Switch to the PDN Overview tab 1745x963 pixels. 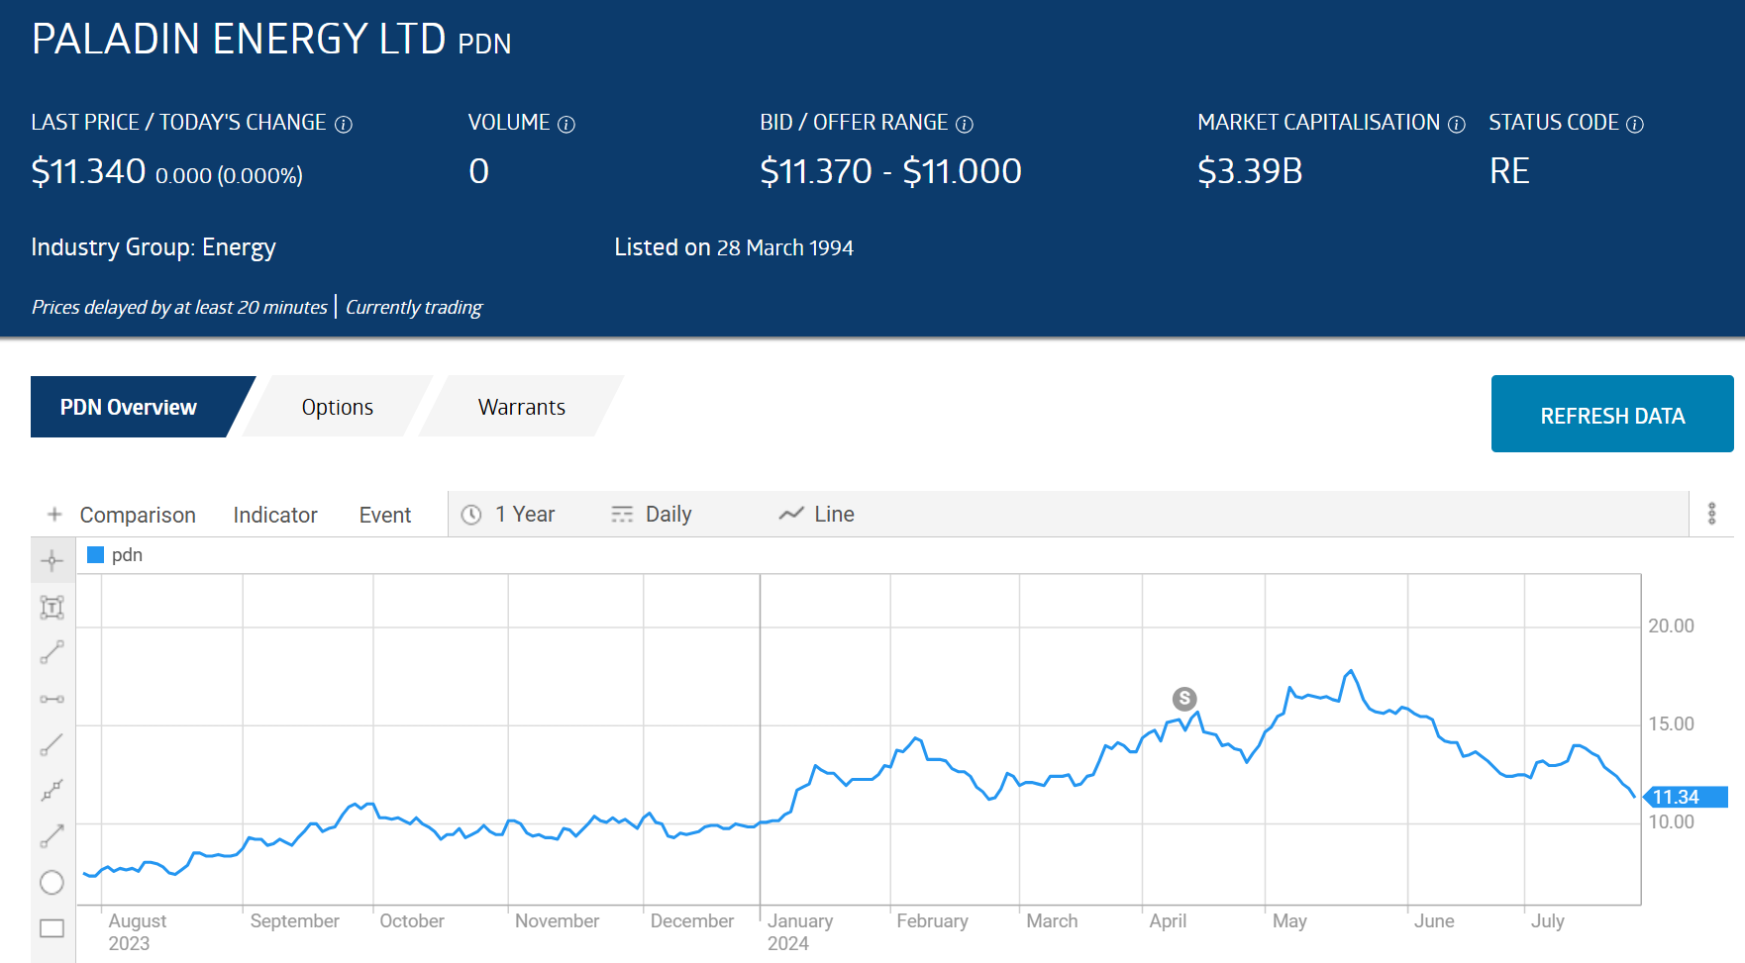point(129,407)
